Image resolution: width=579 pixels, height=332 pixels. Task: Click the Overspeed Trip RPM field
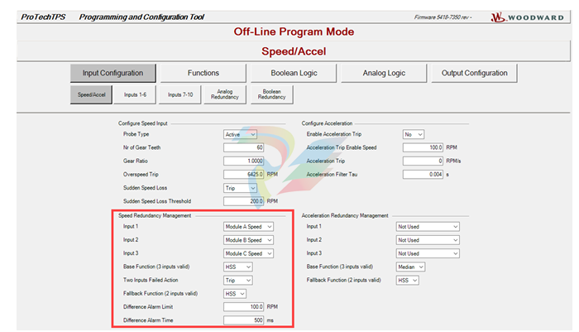244,175
